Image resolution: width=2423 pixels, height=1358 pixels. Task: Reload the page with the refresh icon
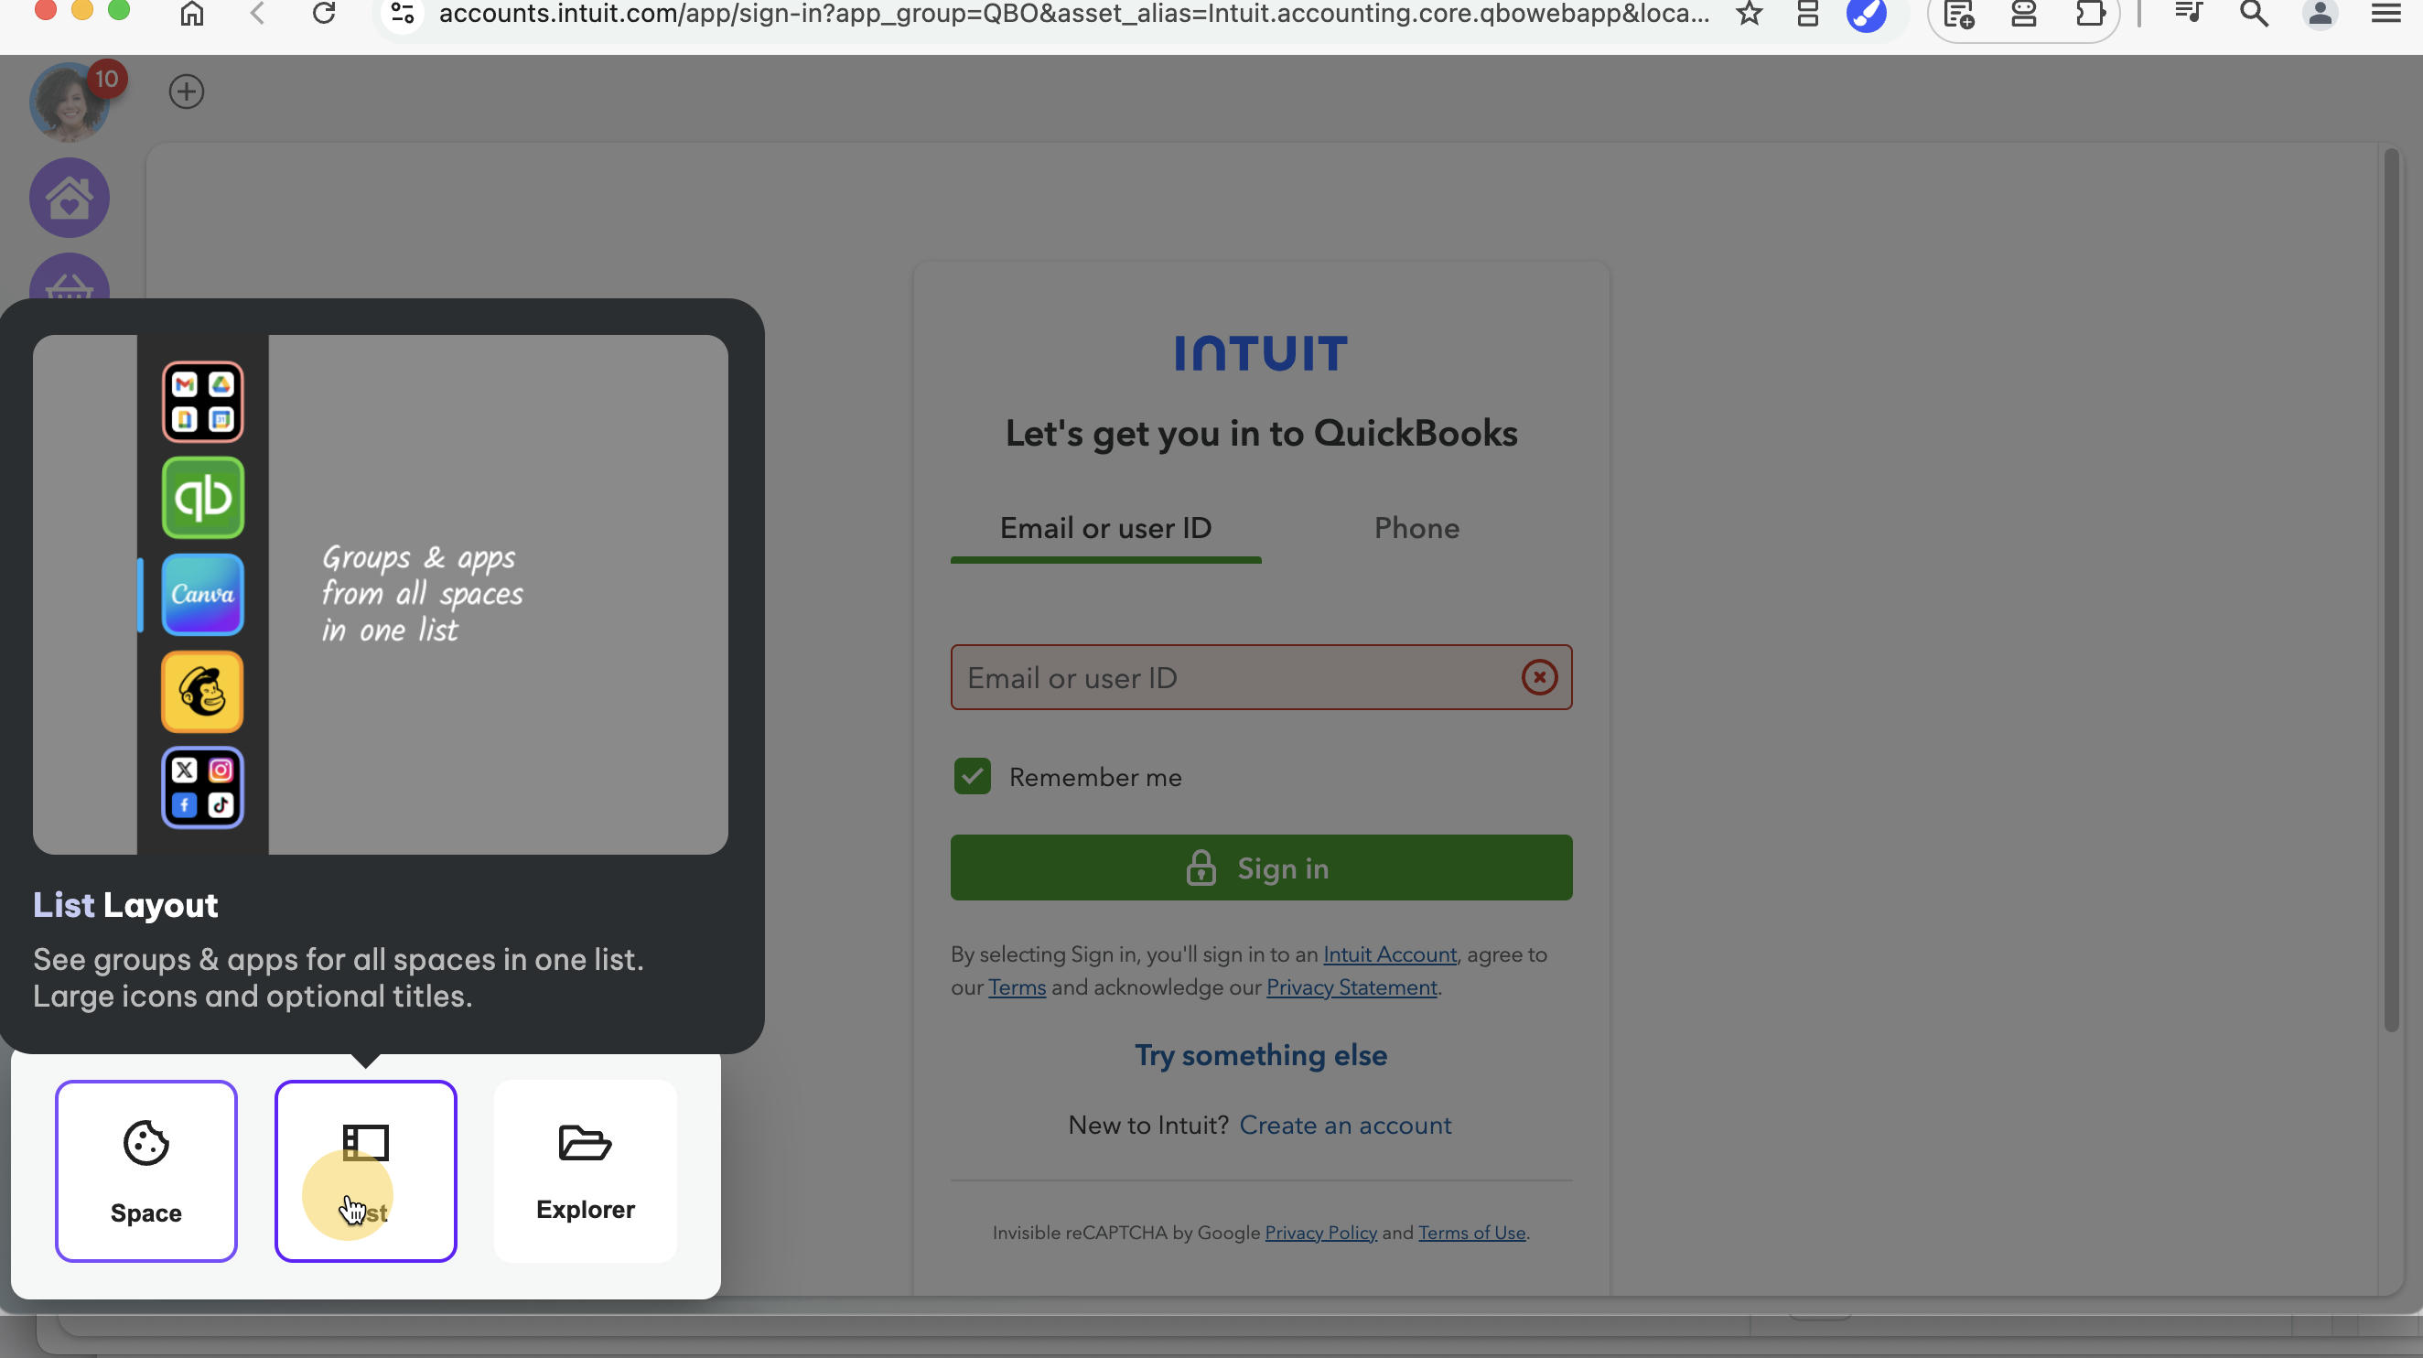(324, 13)
